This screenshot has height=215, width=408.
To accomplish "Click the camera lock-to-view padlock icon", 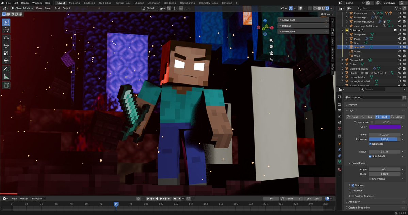I will [x=271, y=60].
